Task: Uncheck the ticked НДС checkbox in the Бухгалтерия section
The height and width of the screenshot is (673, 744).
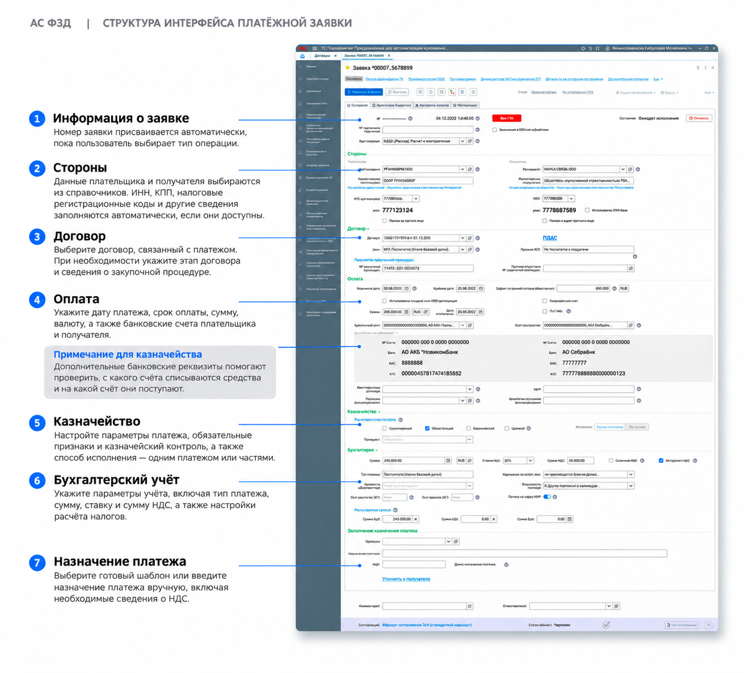Action: click(x=661, y=461)
